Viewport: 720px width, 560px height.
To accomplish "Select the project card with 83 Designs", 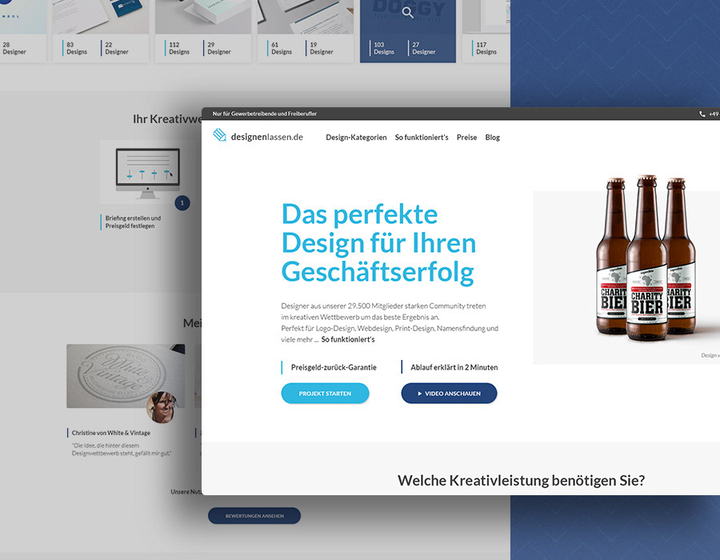I will pos(101,30).
